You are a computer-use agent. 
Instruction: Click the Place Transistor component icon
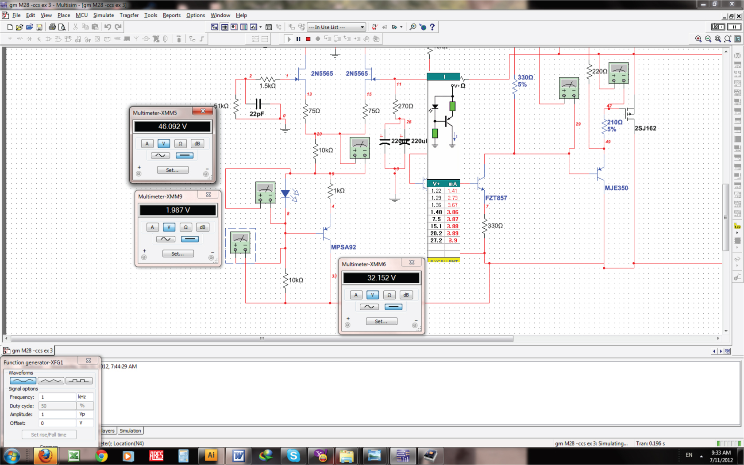point(39,39)
